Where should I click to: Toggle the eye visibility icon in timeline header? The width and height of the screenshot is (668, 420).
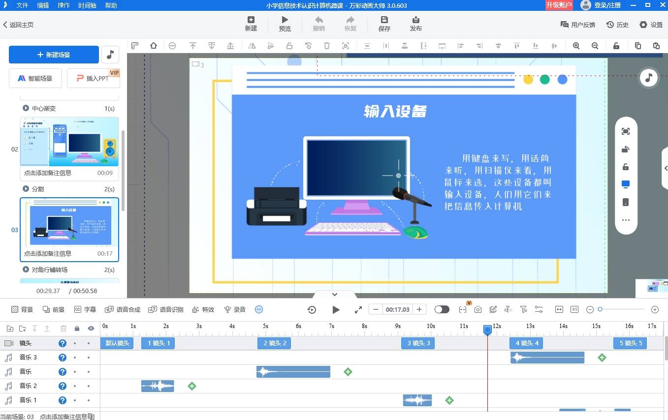(x=91, y=329)
